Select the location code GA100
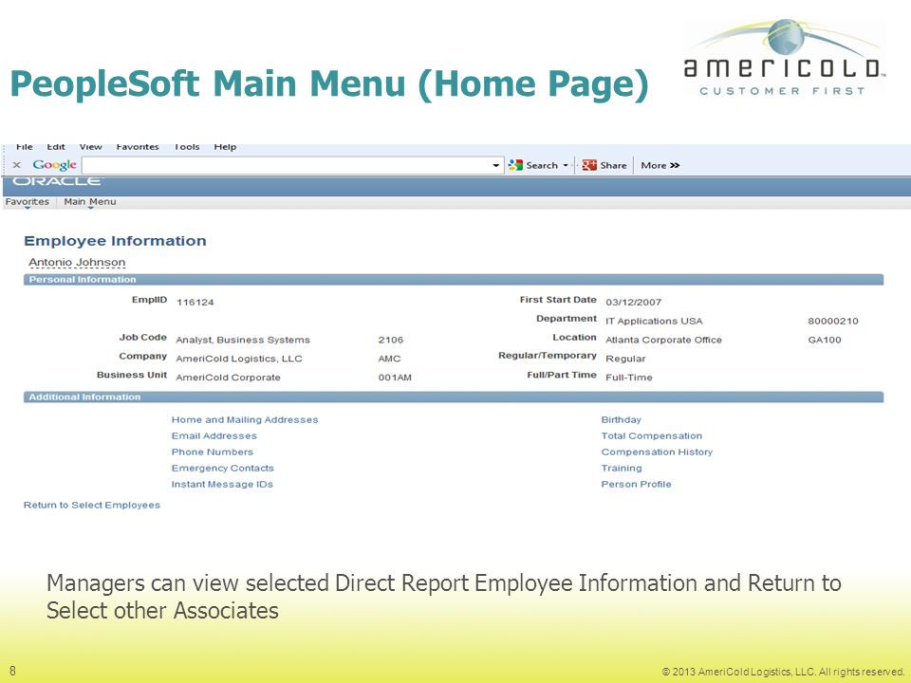The image size is (911, 683). [825, 341]
